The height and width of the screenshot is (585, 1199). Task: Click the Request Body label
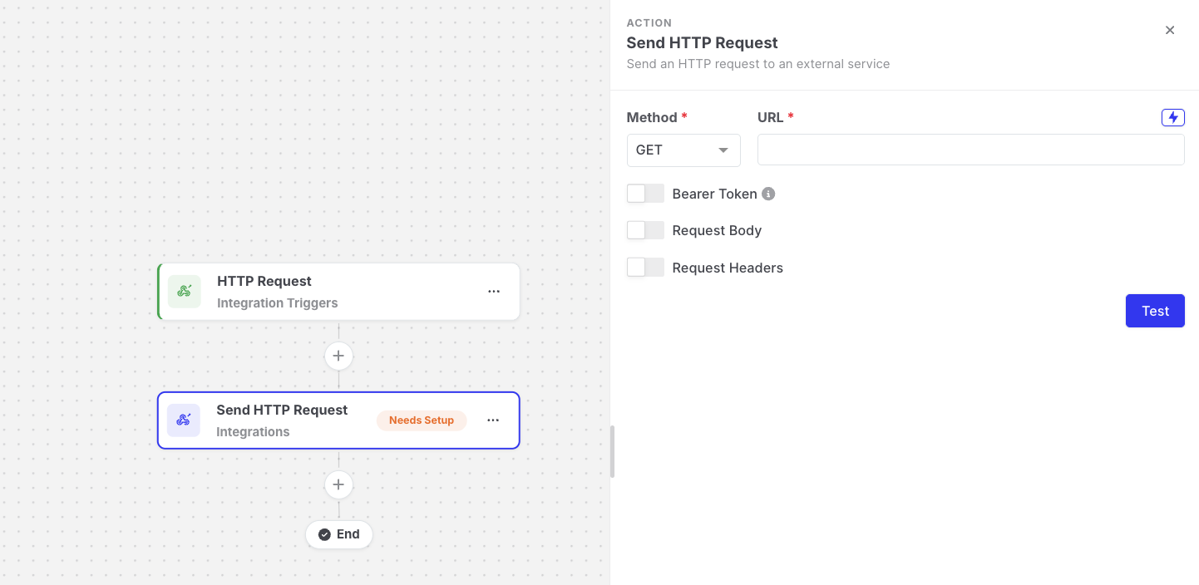717,230
